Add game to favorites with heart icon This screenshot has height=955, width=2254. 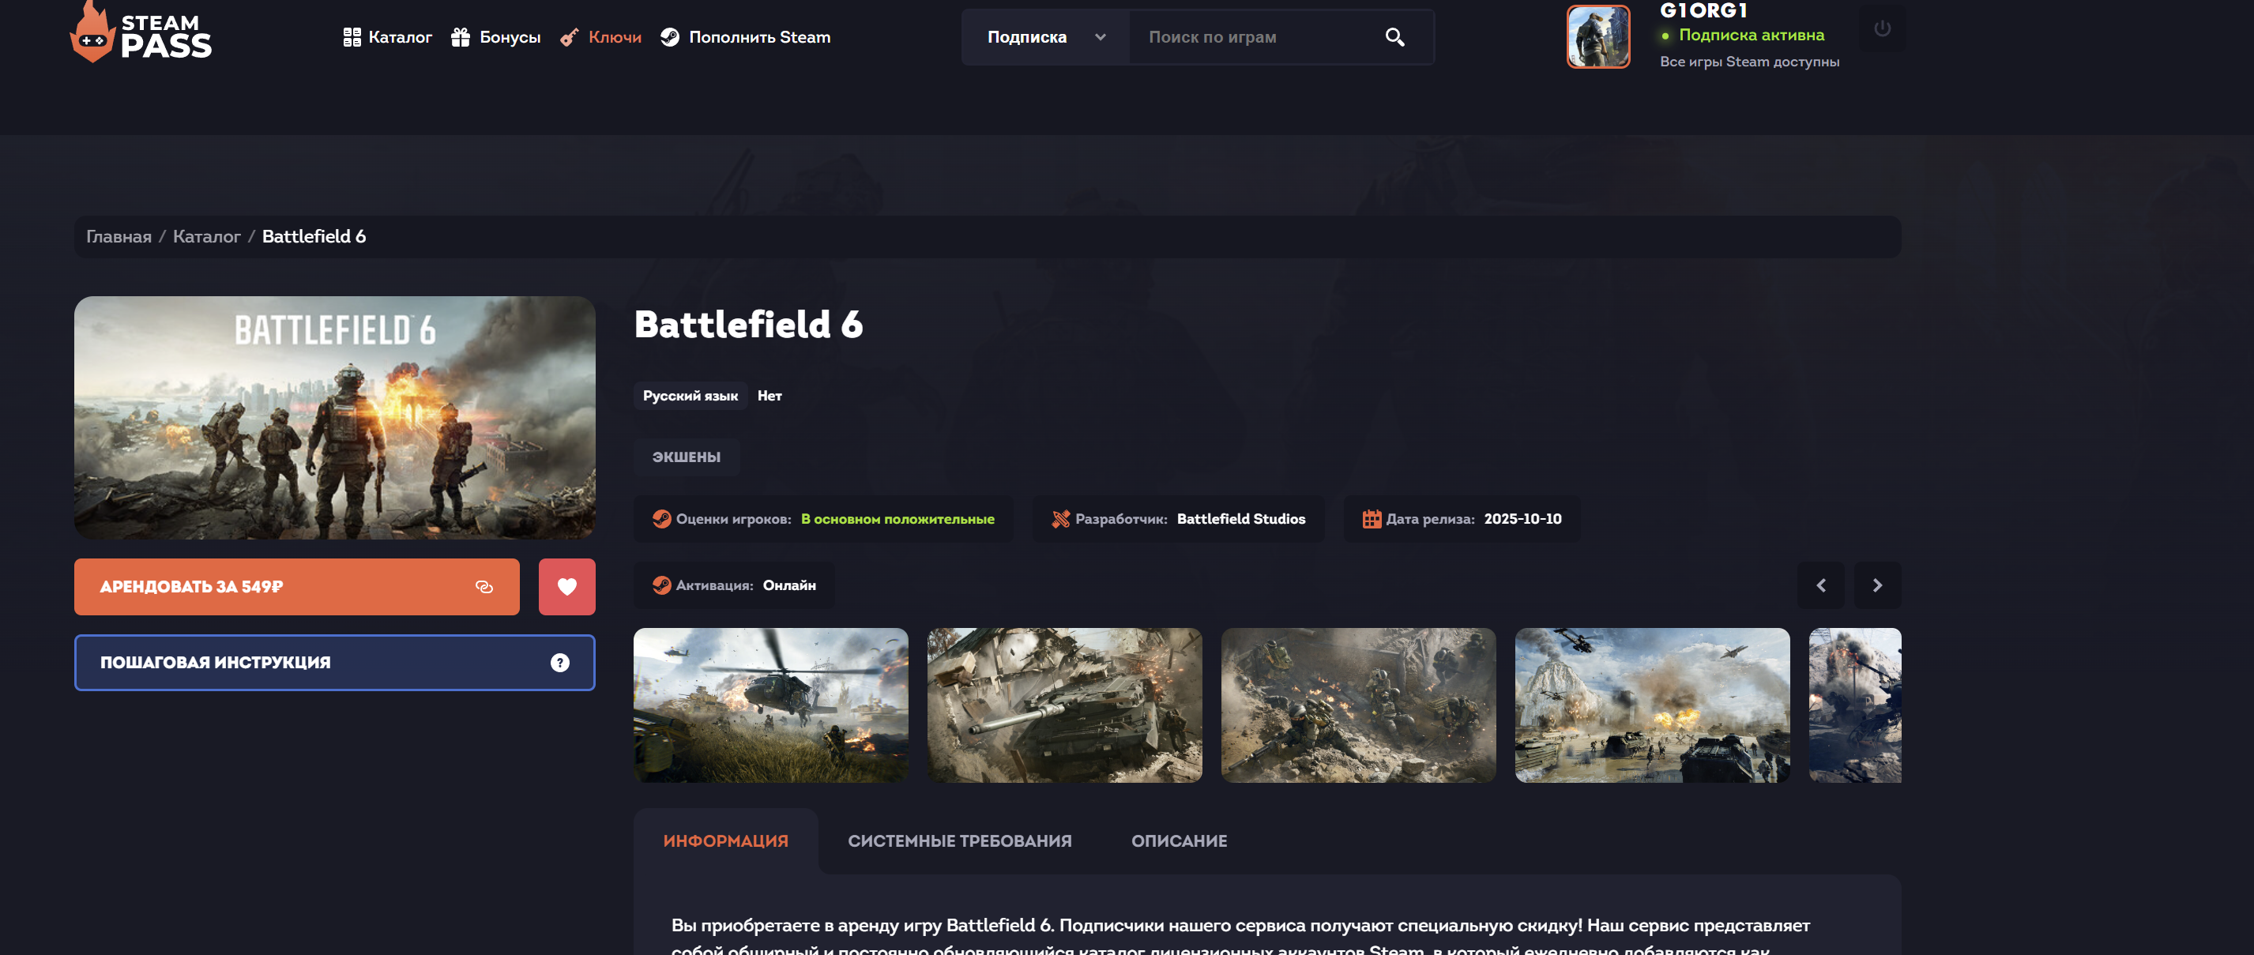566,587
